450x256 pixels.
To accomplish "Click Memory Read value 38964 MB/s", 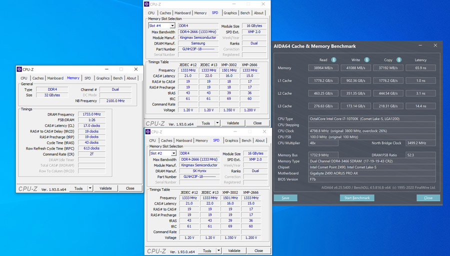I will [323, 68].
